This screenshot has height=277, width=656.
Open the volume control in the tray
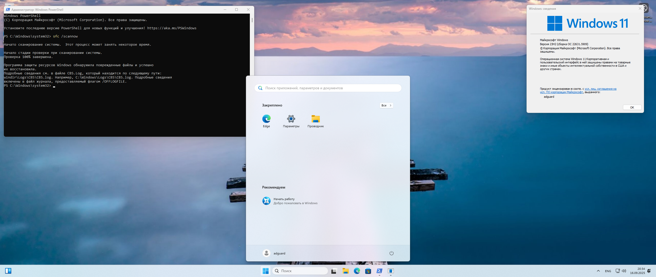point(624,271)
